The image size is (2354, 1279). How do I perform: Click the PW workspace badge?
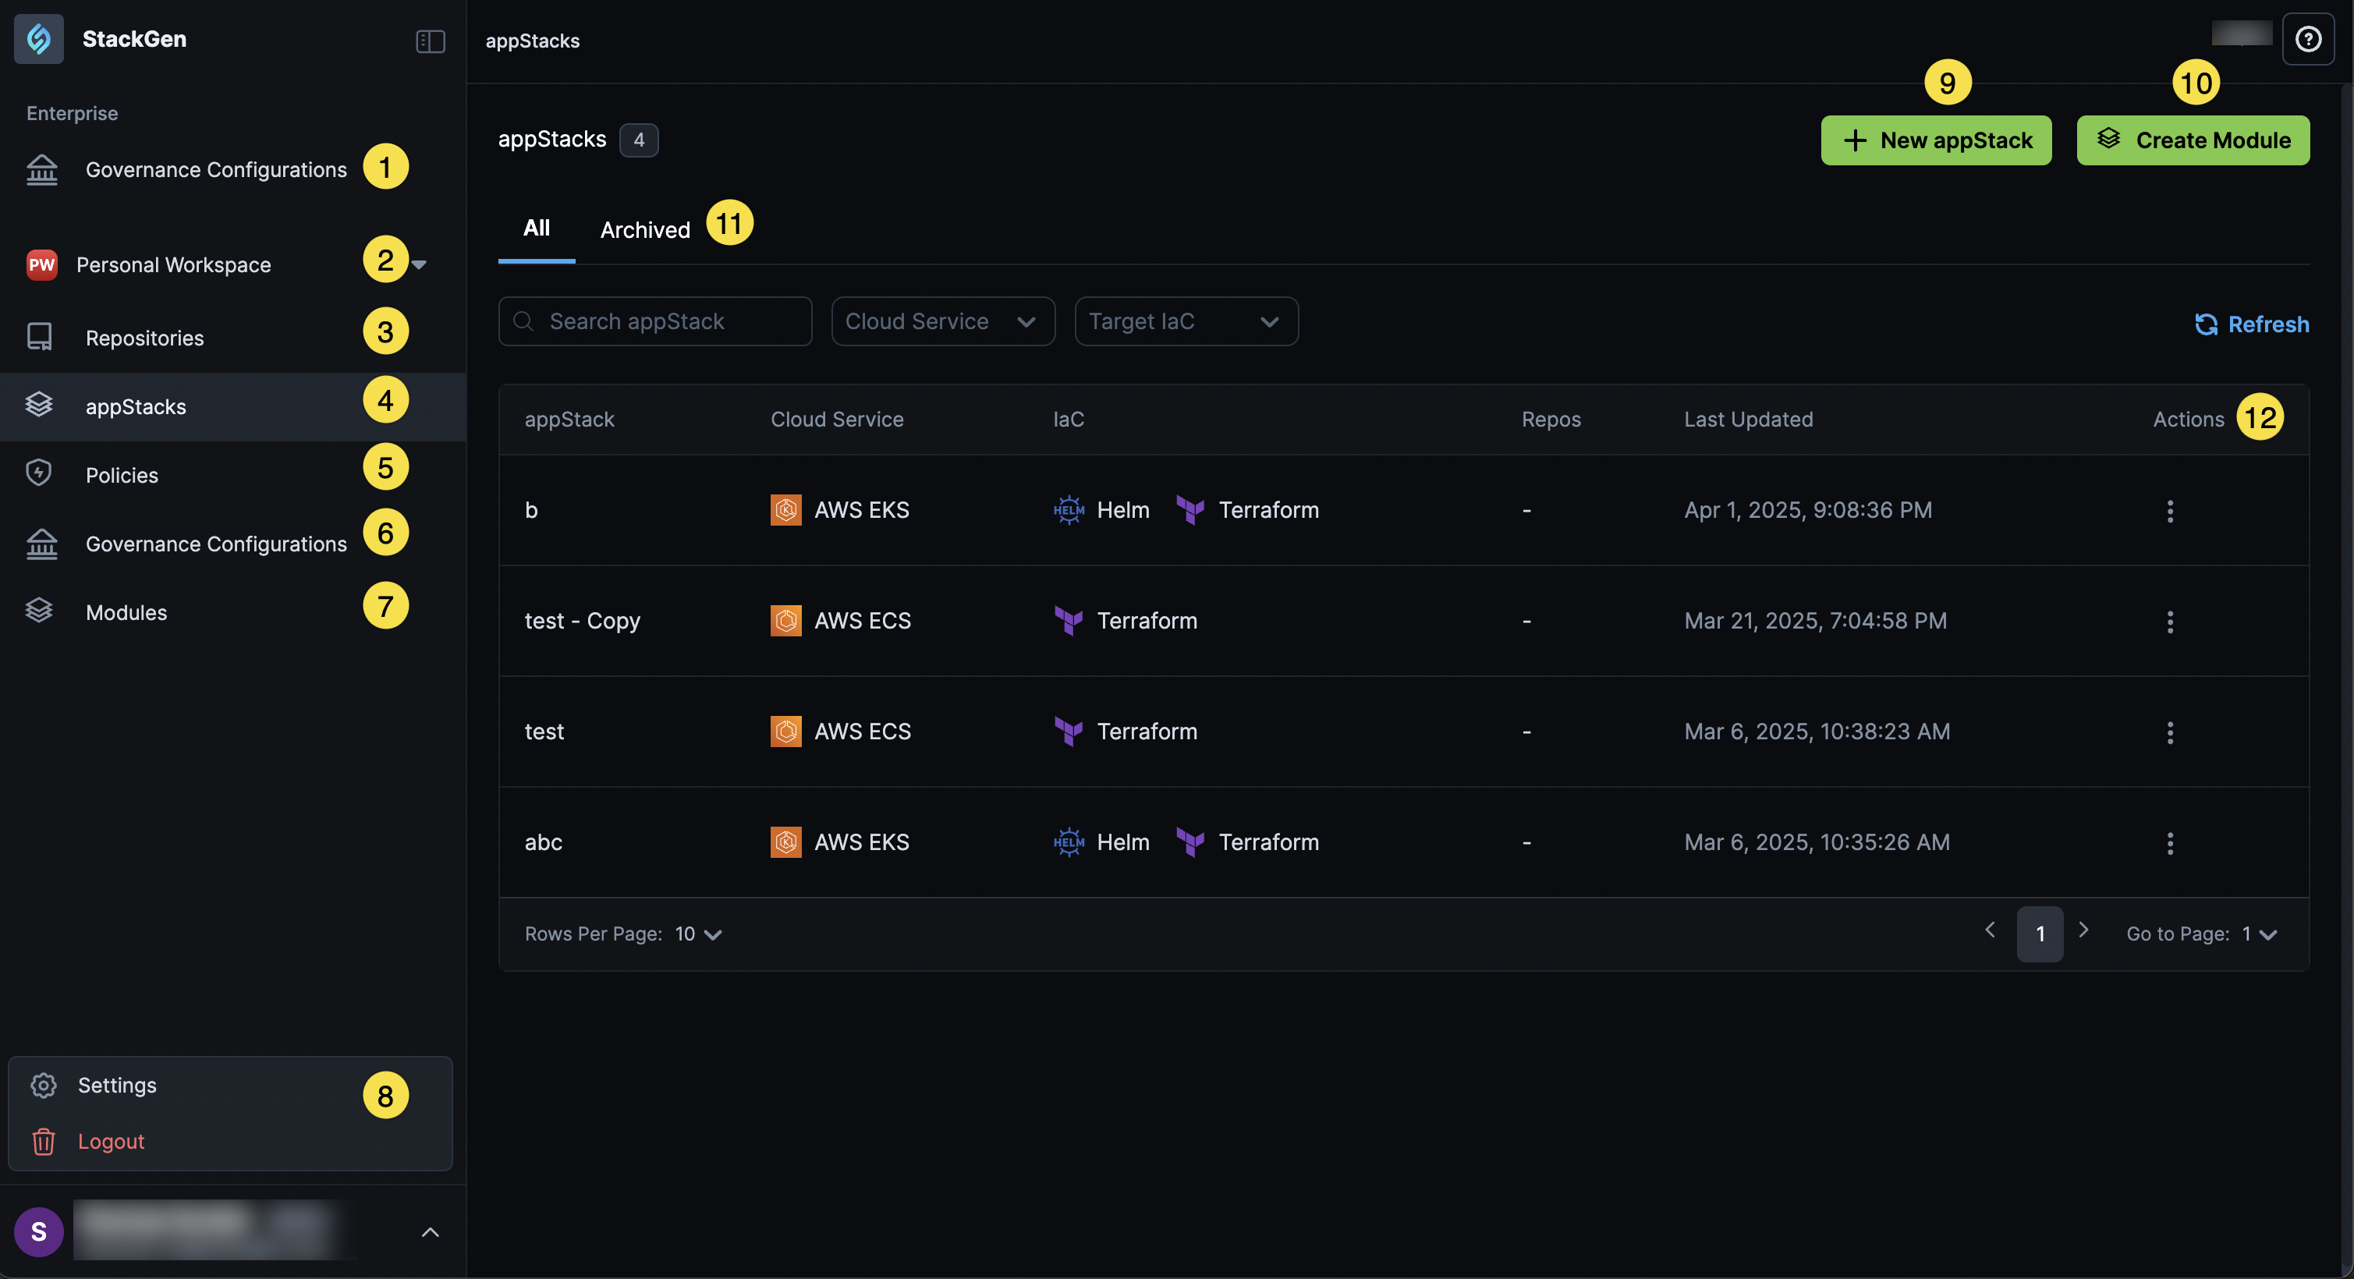tap(42, 265)
